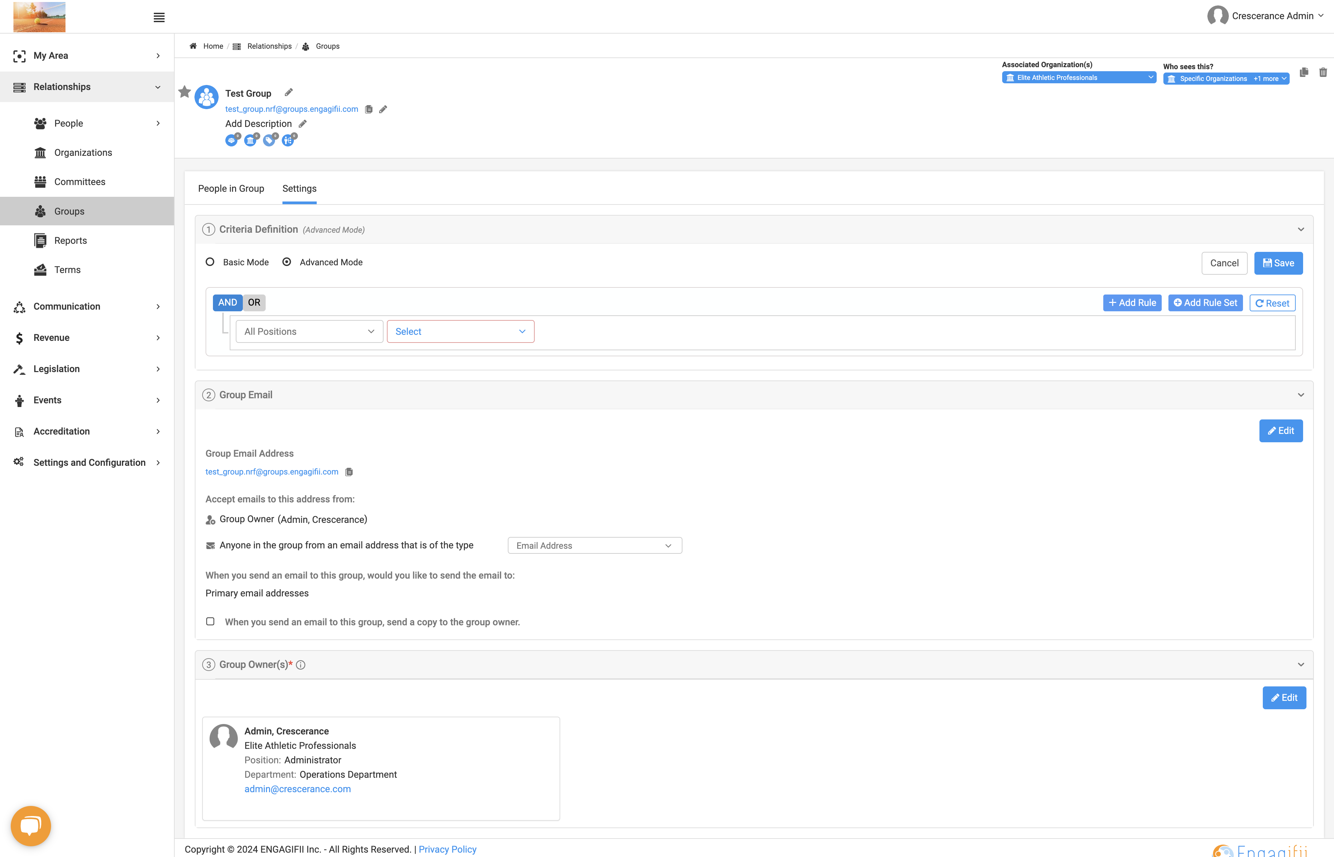The height and width of the screenshot is (857, 1334).
Task: Click the info icon beside Group Owner(s)
Action: [x=301, y=665]
